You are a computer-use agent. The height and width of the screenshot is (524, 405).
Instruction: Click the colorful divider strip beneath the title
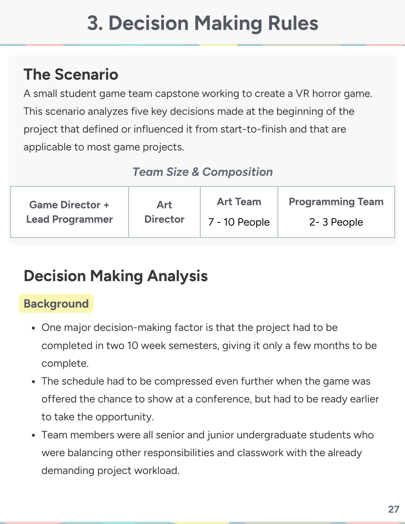tap(202, 45)
